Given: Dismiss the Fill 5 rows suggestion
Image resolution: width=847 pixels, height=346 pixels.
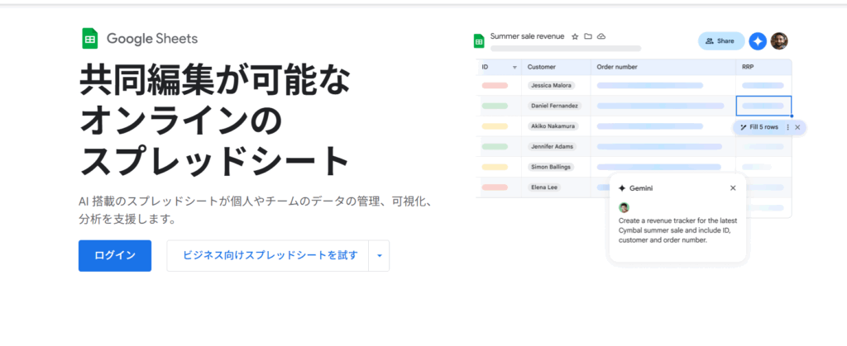Looking at the screenshot, I should coord(797,127).
